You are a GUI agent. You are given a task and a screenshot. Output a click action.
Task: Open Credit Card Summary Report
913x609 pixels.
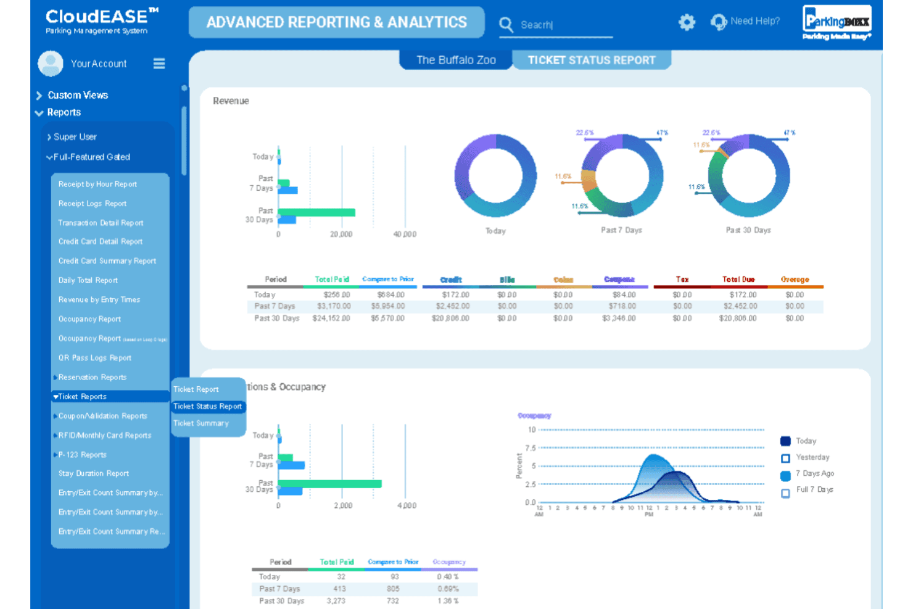tap(107, 261)
